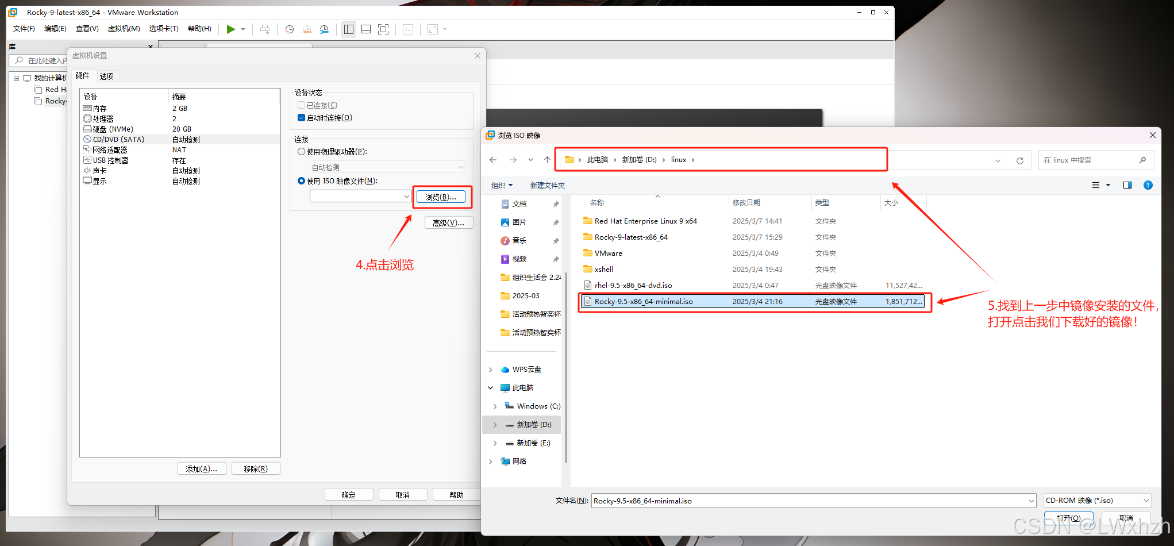Select the 硬盘 (NVMe) device row
1174x546 pixels.
180,129
